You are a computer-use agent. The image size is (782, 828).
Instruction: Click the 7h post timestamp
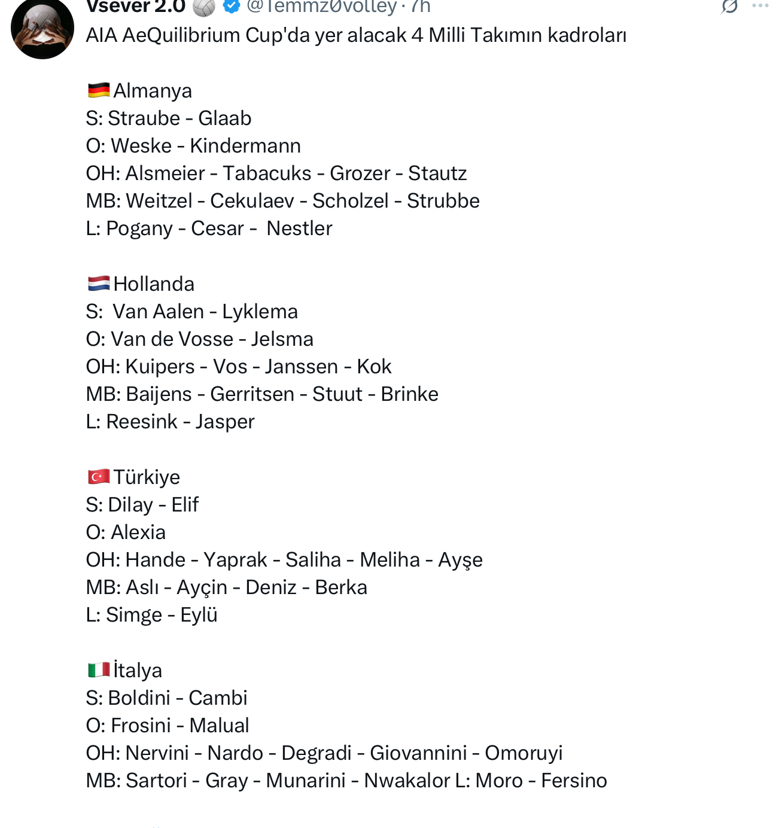coord(420,7)
